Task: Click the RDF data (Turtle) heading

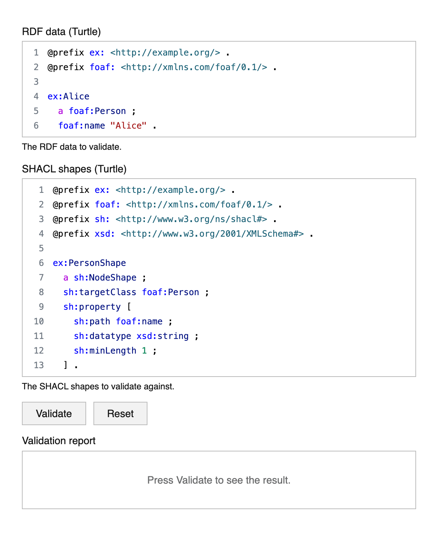Action: (x=61, y=32)
